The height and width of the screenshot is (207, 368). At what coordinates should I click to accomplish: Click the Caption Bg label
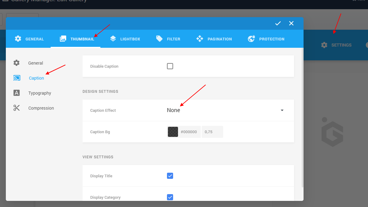point(100,132)
